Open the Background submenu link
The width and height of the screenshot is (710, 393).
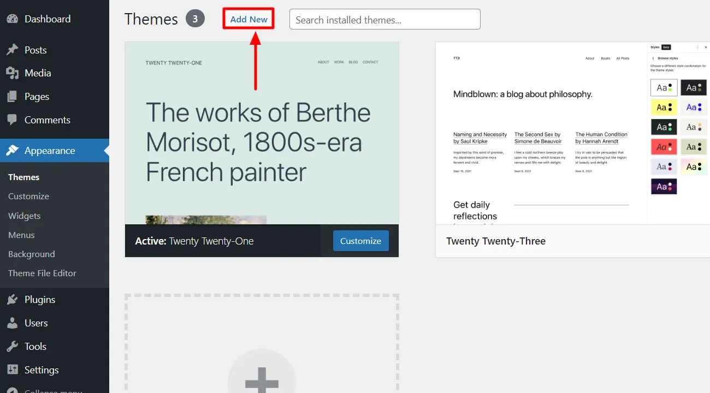(31, 254)
